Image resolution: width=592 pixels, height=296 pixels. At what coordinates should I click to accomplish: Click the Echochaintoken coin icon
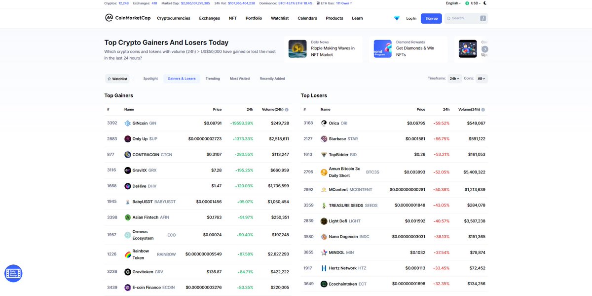pyautogui.click(x=324, y=284)
